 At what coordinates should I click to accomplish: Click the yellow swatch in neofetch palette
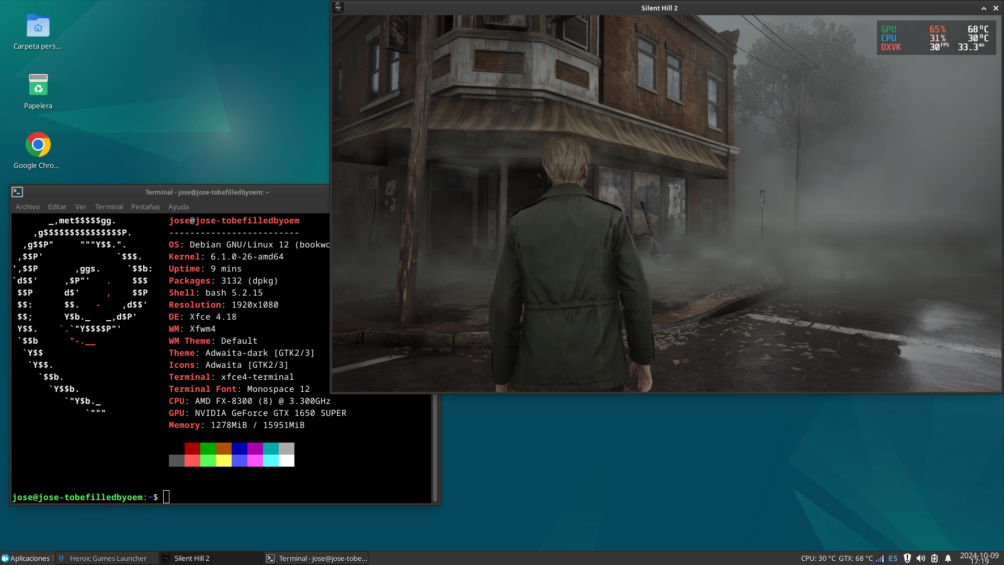pyautogui.click(x=224, y=460)
